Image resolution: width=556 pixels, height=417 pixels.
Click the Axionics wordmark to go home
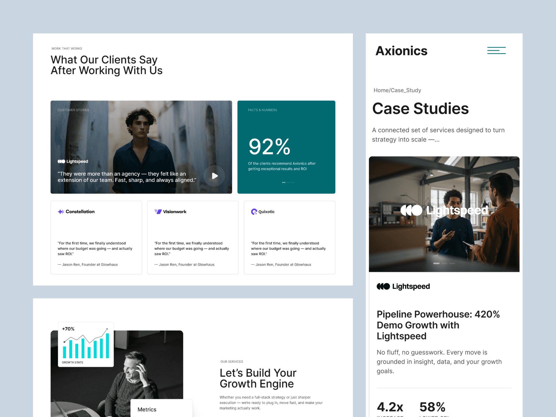tap(402, 50)
